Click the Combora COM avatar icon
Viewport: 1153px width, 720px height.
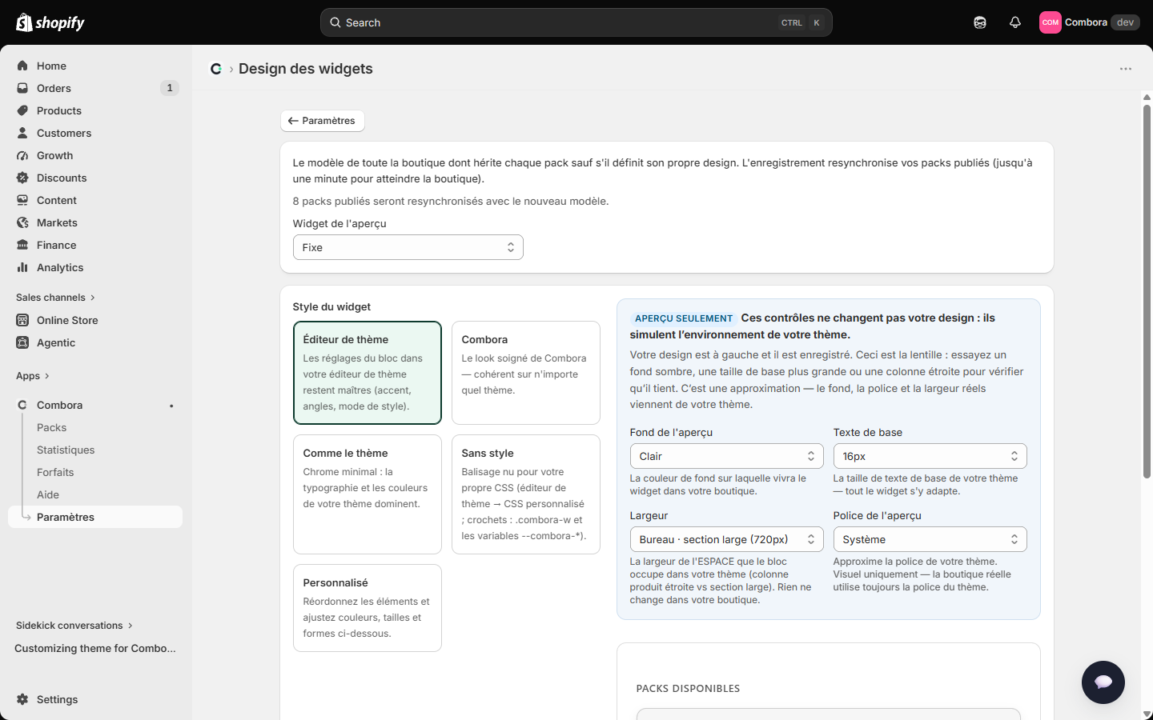[1051, 22]
